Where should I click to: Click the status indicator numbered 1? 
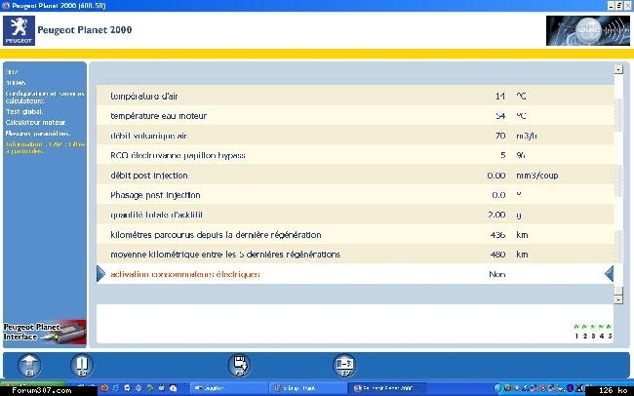pyautogui.click(x=576, y=332)
